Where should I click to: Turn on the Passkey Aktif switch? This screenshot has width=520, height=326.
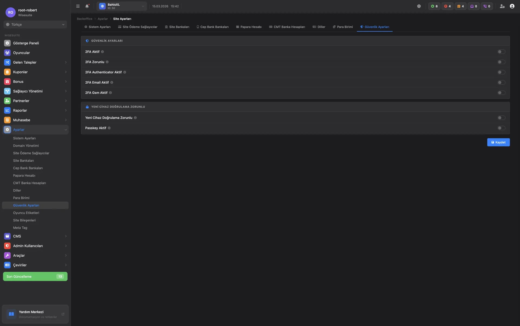[501, 128]
